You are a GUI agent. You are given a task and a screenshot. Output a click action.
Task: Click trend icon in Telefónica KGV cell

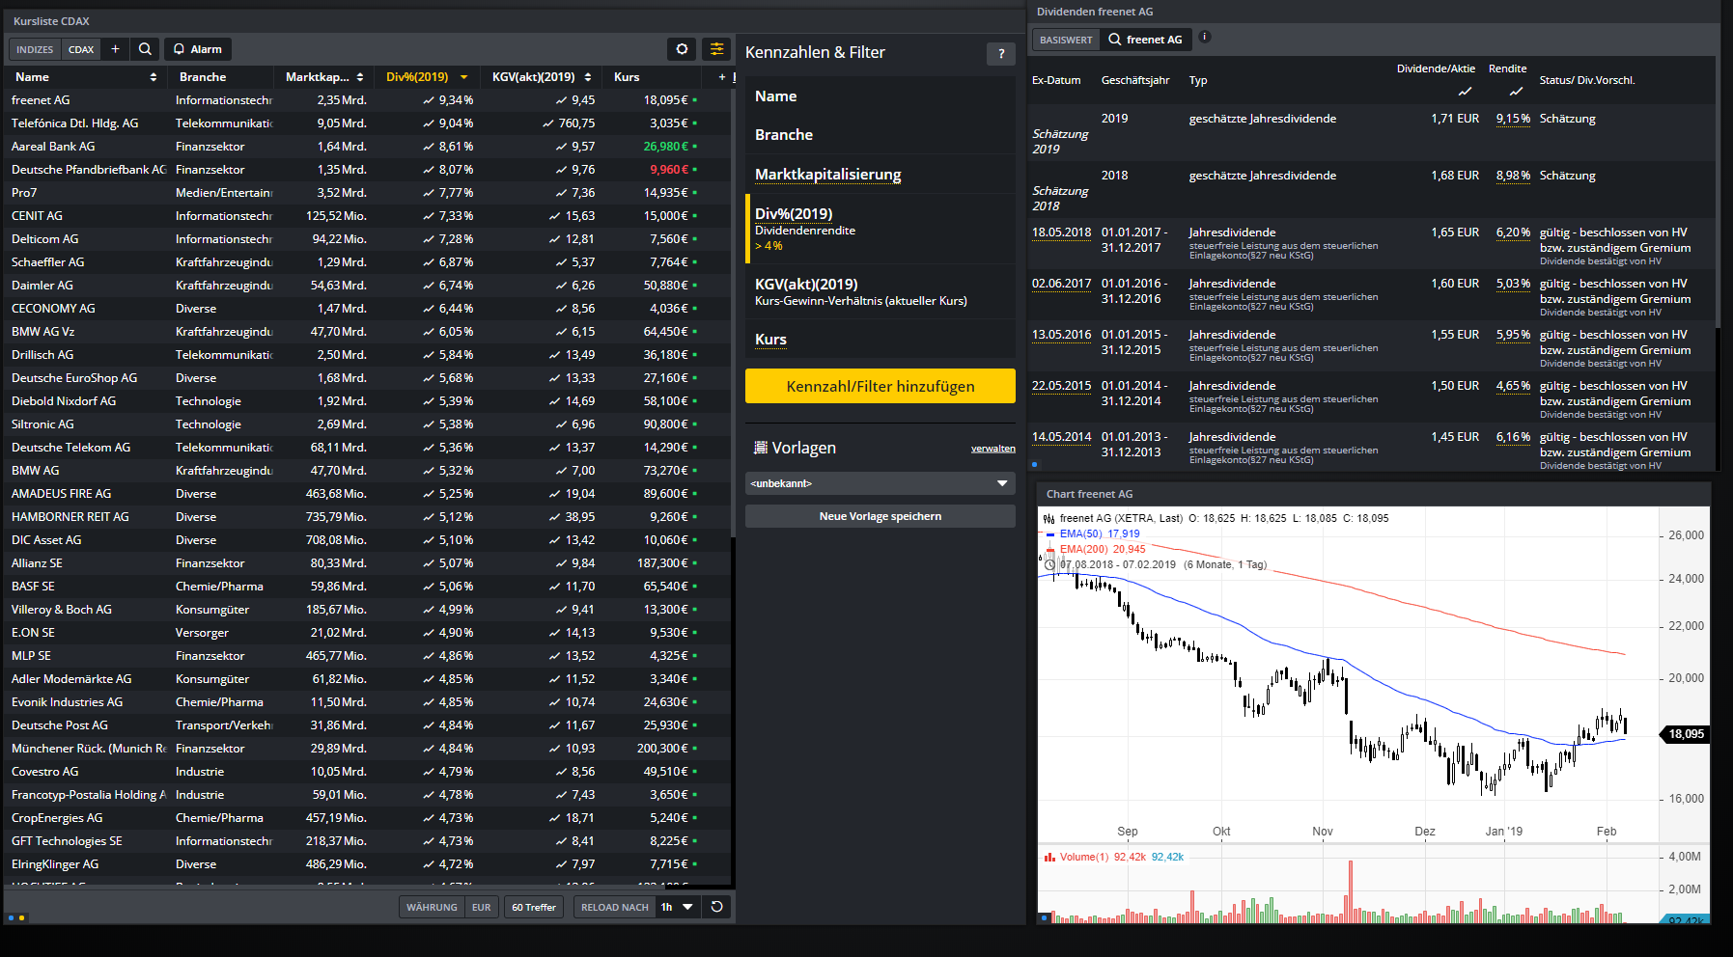548,123
